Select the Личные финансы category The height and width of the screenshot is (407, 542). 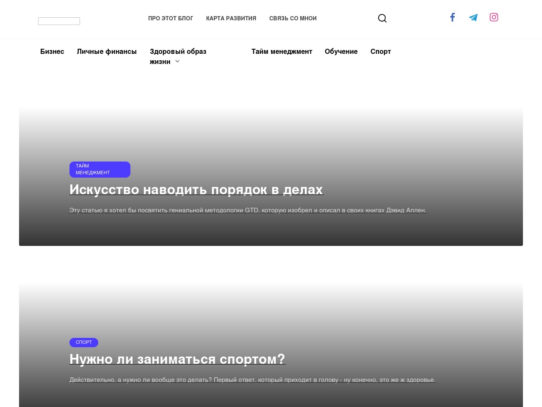(x=107, y=51)
